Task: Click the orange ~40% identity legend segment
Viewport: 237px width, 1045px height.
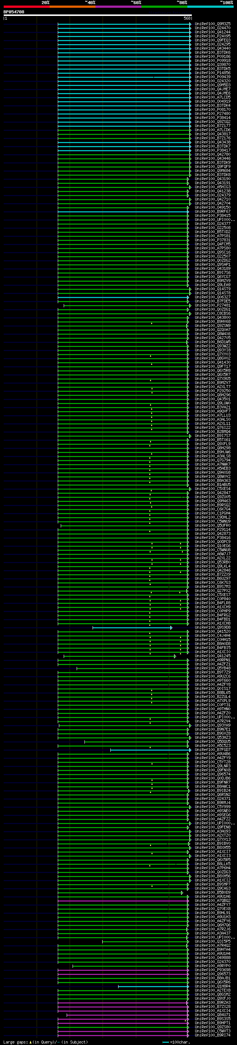Action: [73, 7]
